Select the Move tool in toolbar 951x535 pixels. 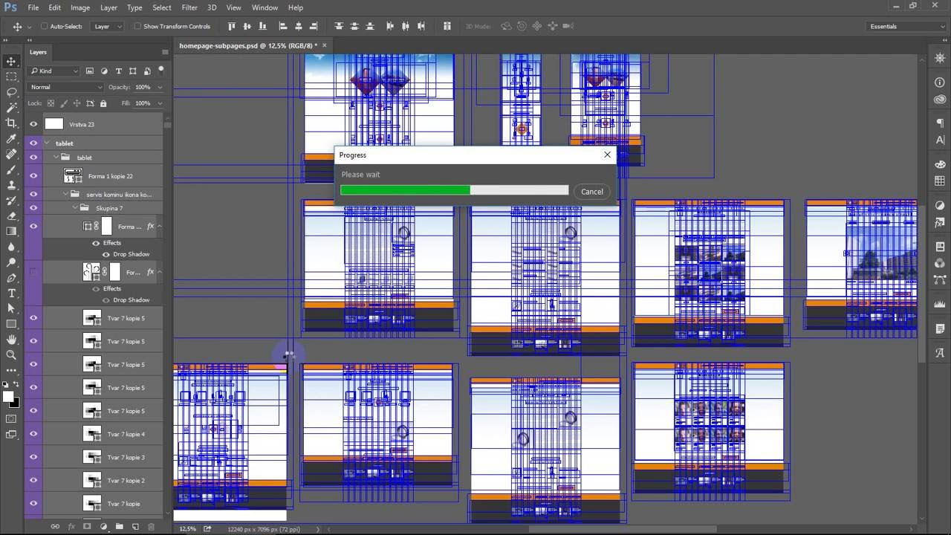tap(11, 61)
